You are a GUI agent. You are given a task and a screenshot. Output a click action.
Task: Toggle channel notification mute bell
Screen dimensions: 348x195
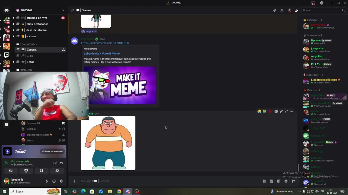pyautogui.click(x=282, y=10)
